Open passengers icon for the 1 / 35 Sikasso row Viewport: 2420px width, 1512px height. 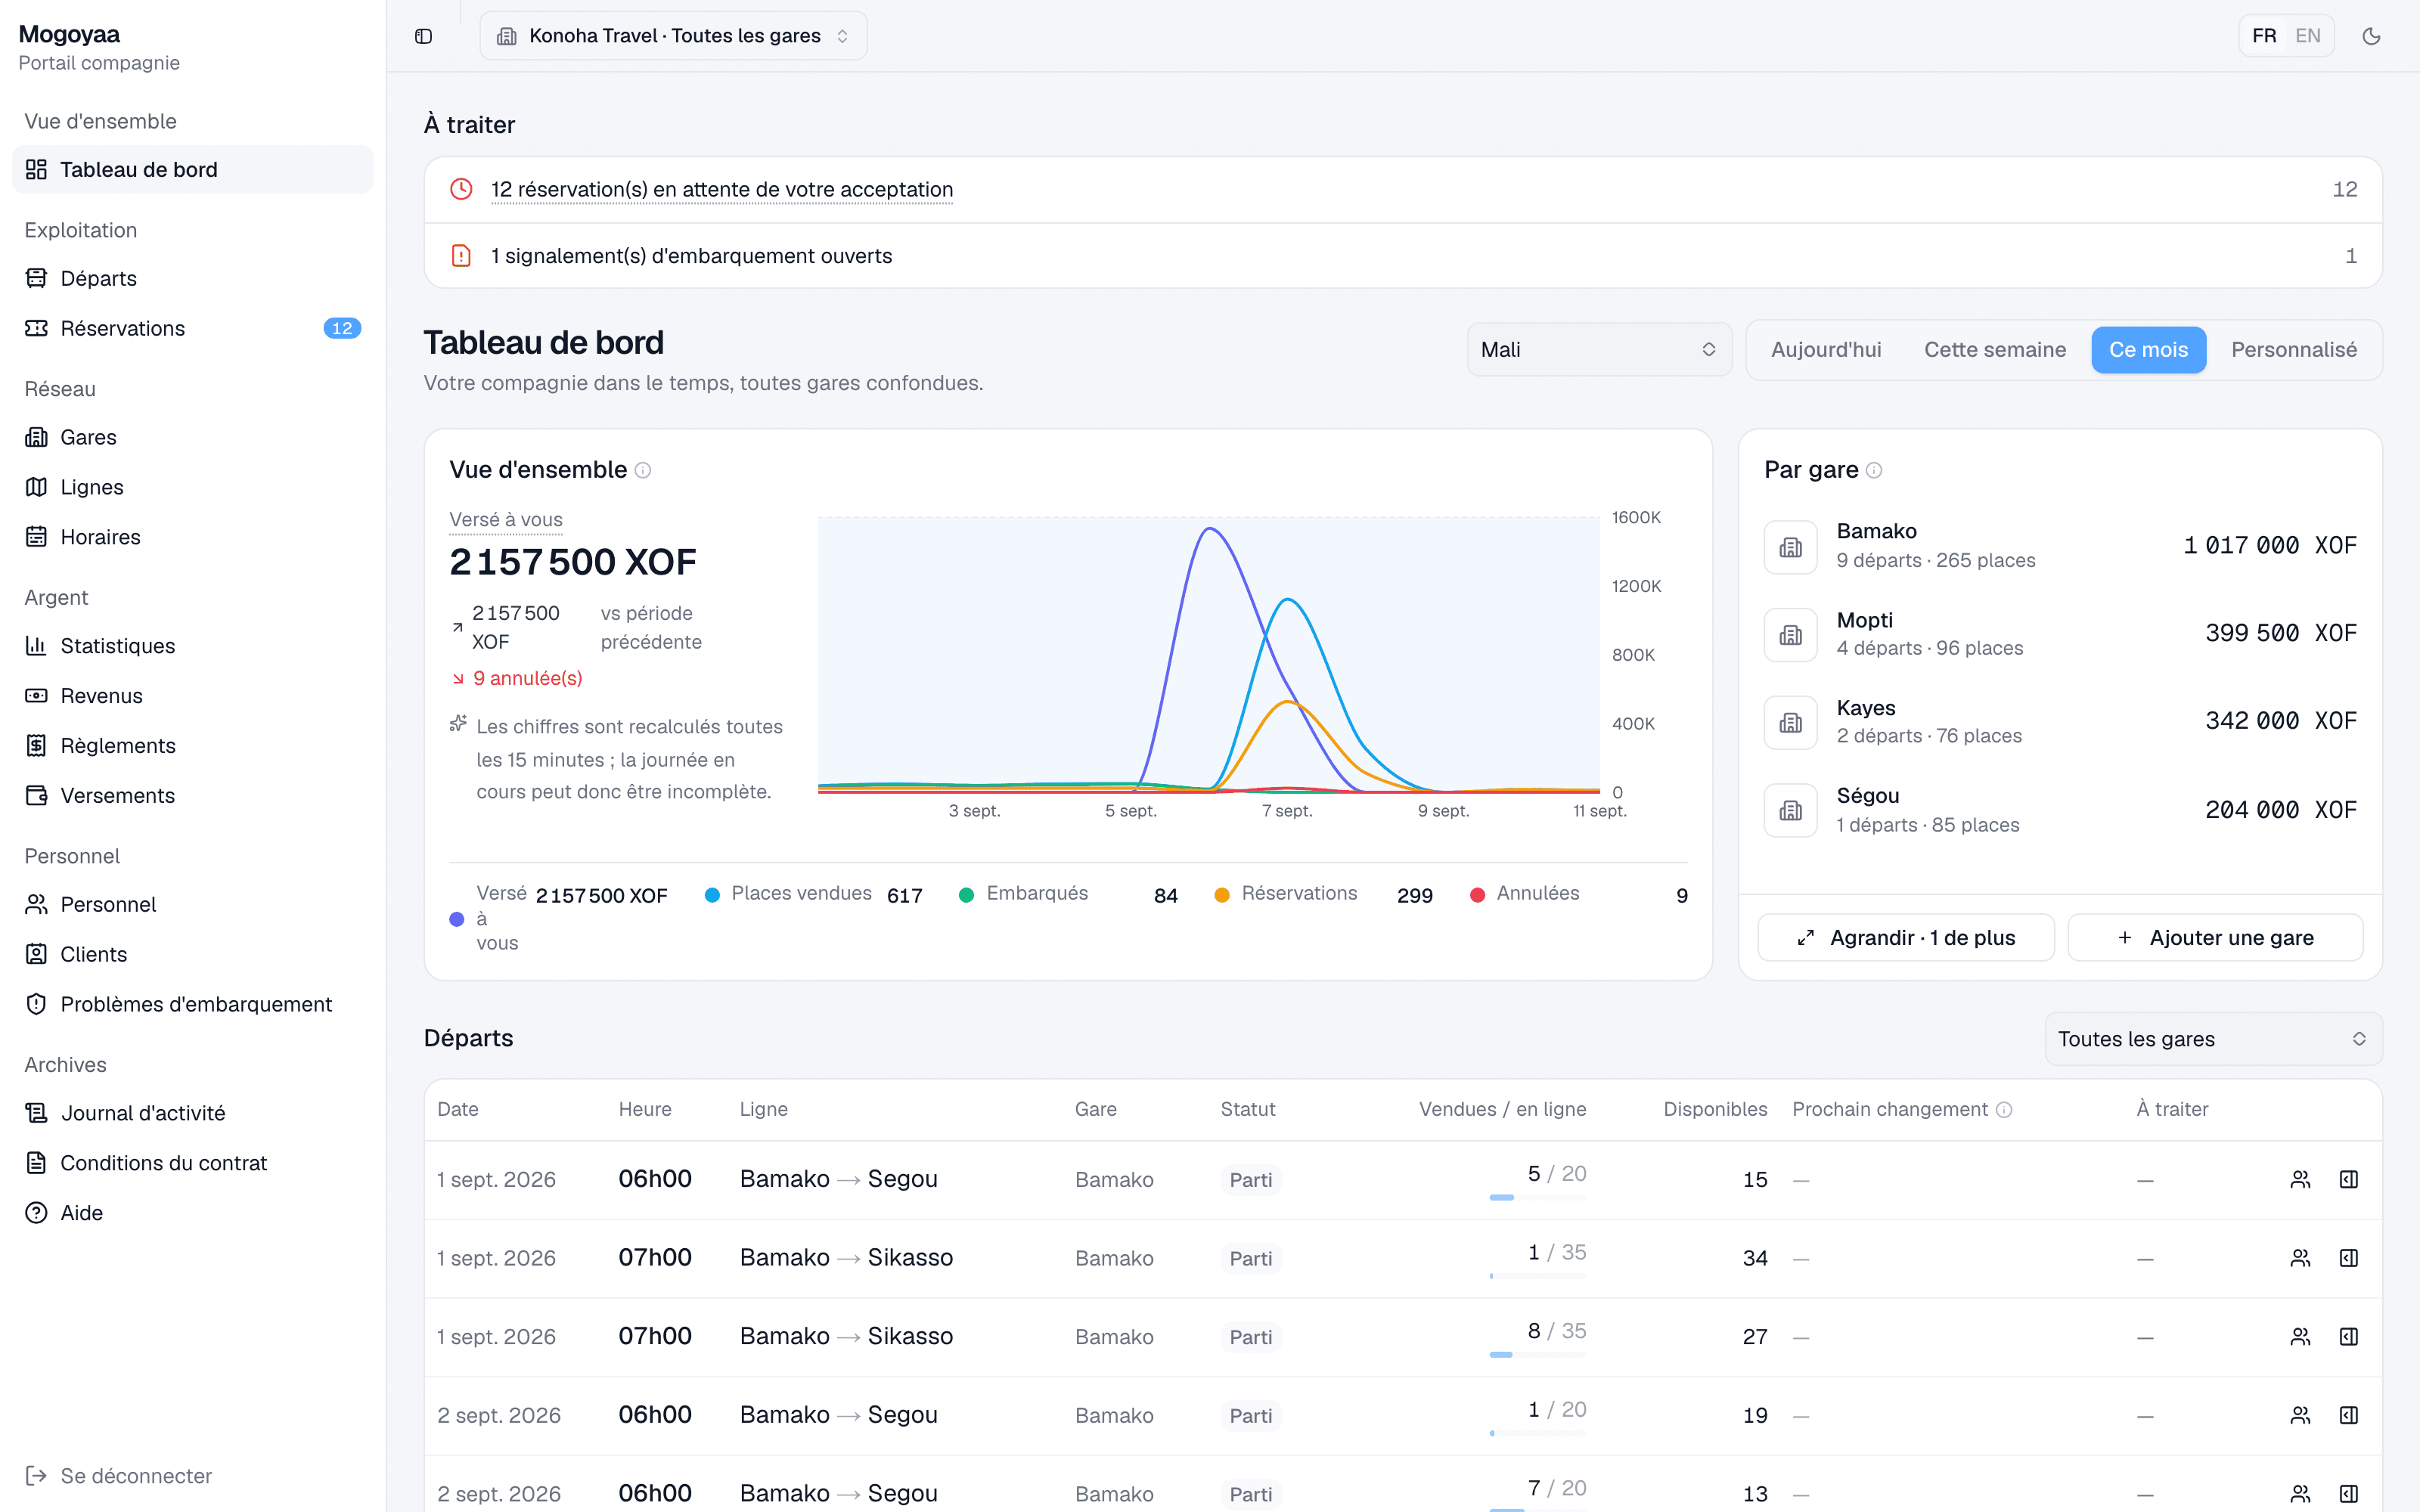point(2300,1258)
